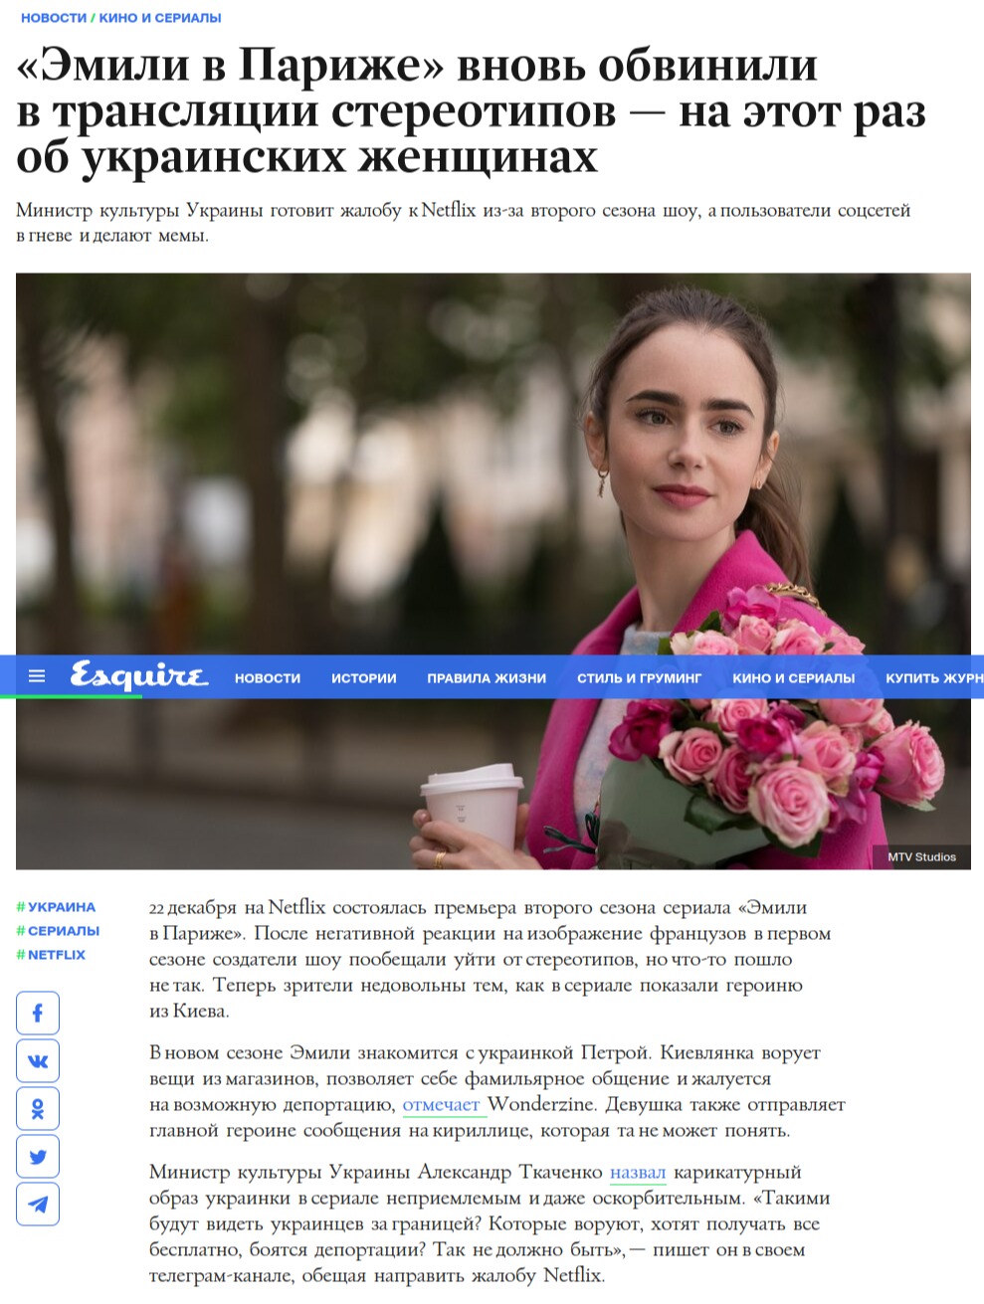
Task: Open Стиль и груминг section
Action: click(640, 678)
